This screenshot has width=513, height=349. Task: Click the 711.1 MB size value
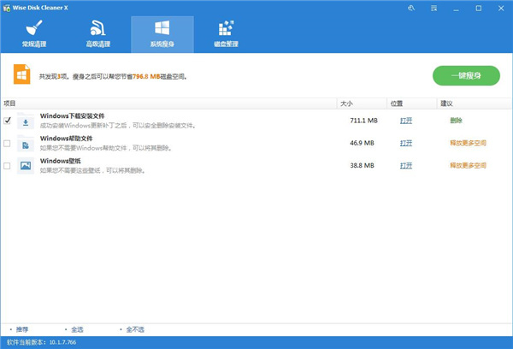pyautogui.click(x=364, y=121)
